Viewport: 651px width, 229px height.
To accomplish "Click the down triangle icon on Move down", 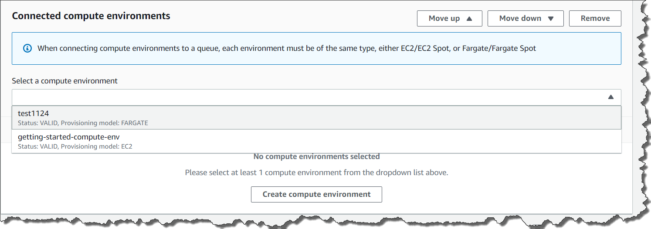I will click(x=550, y=19).
